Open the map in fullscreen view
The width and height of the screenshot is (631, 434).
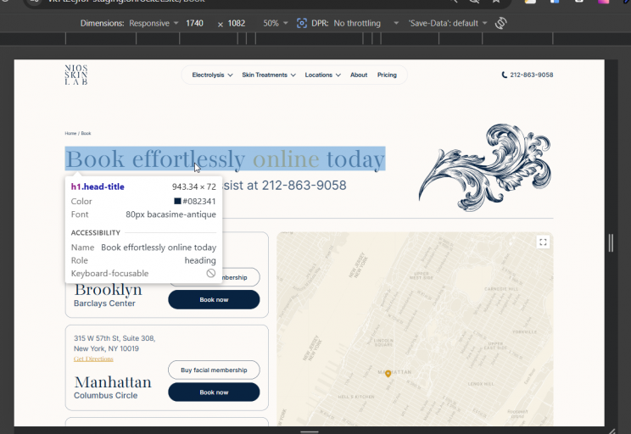(x=543, y=242)
